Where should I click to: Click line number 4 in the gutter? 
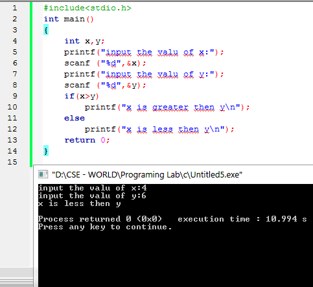point(15,41)
